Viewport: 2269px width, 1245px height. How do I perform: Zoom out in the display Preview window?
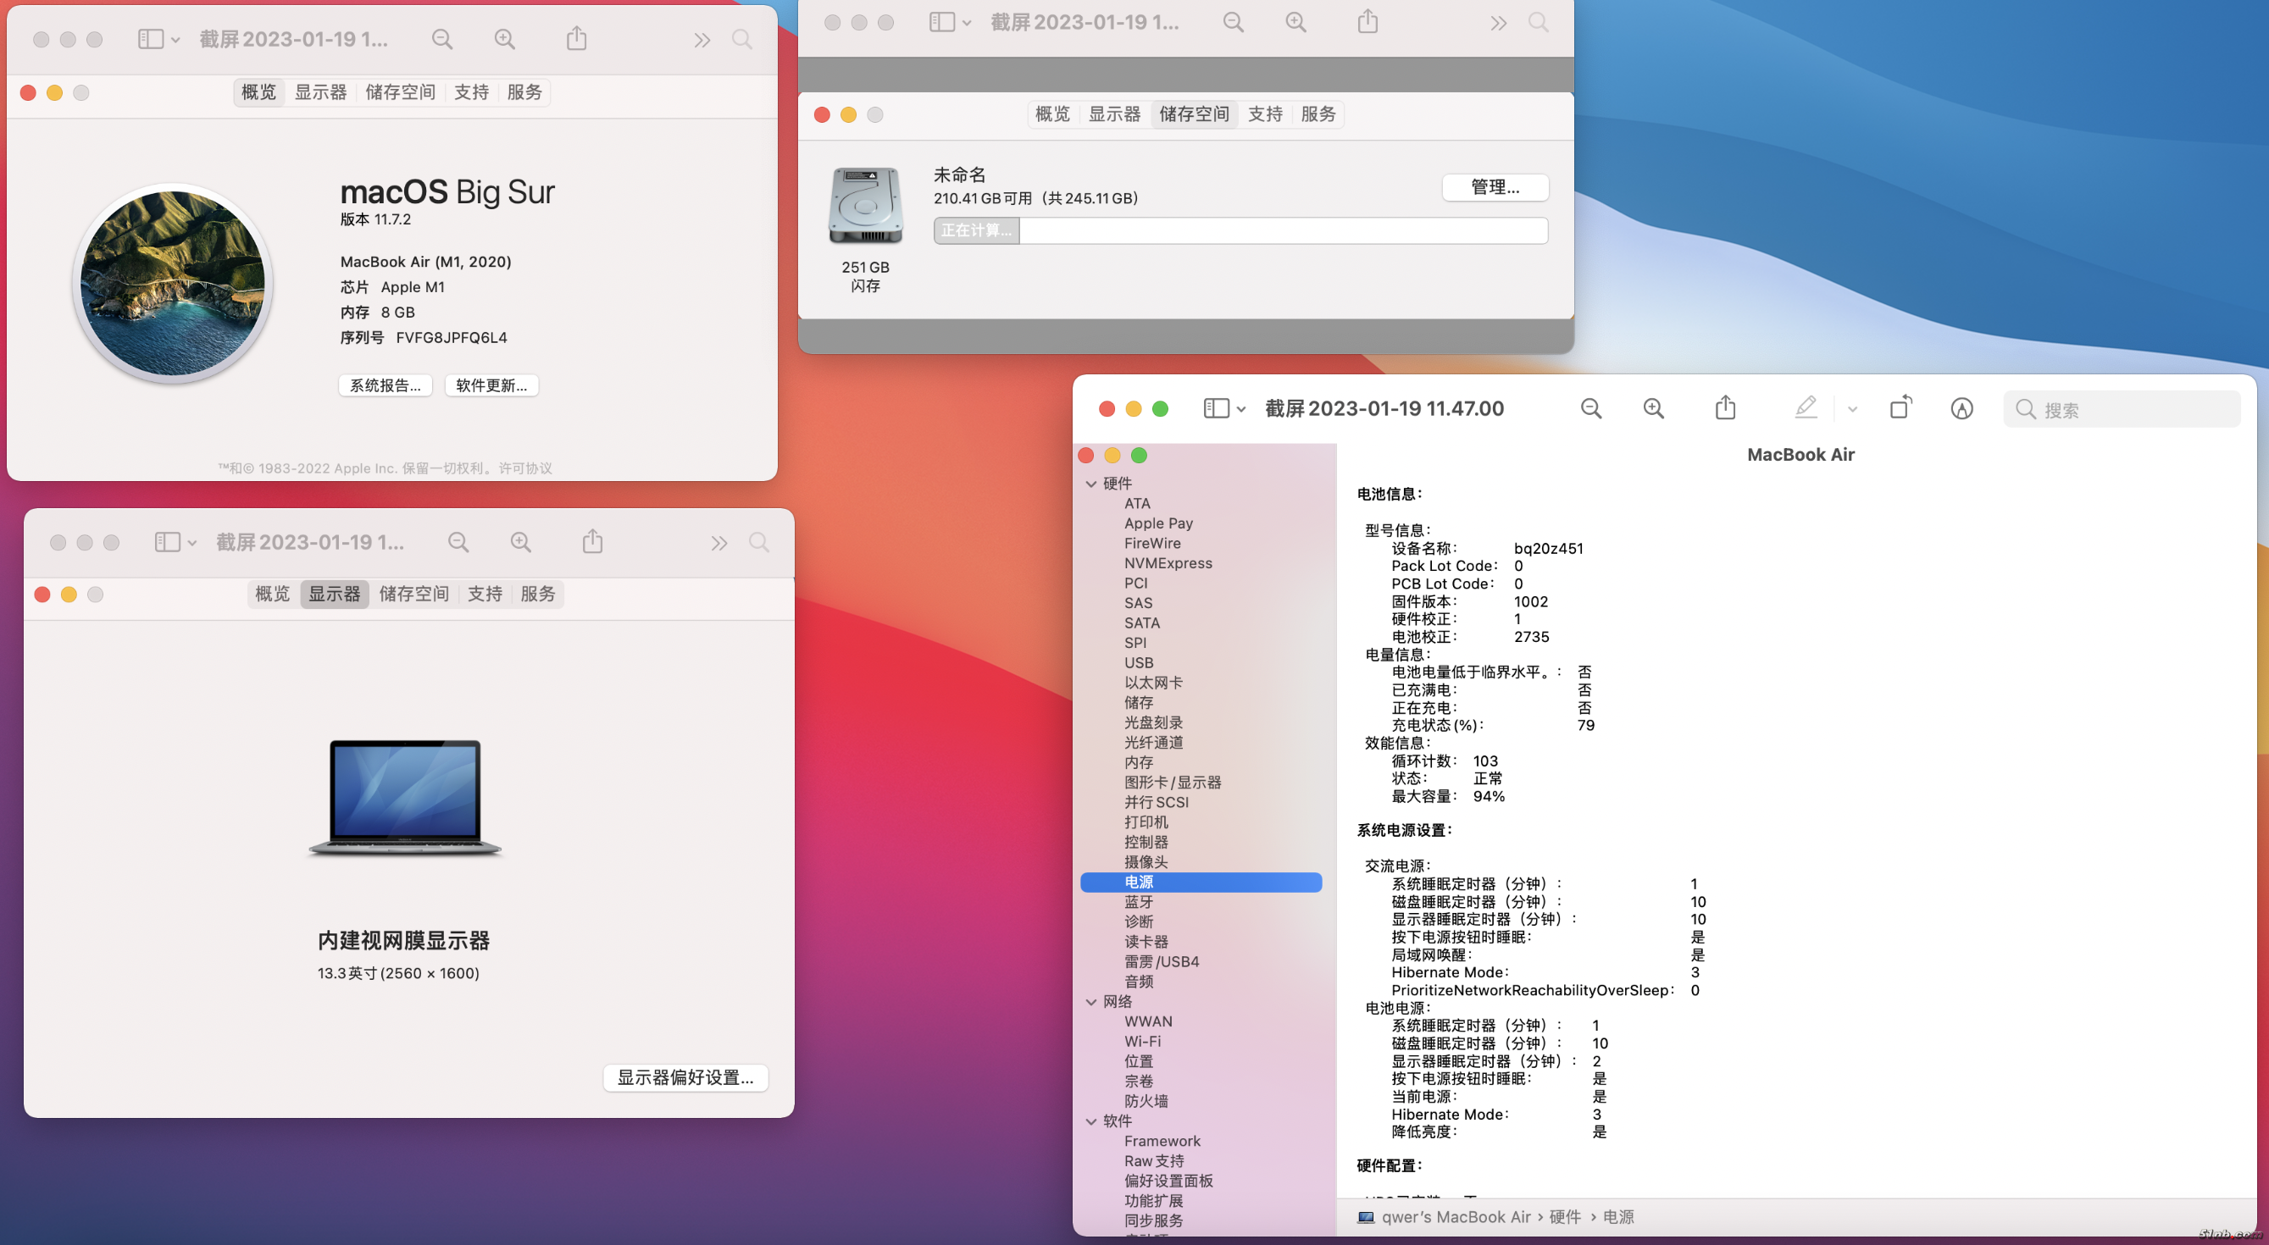(458, 542)
